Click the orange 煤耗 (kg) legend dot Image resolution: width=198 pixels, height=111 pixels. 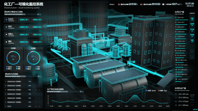pos(159,90)
